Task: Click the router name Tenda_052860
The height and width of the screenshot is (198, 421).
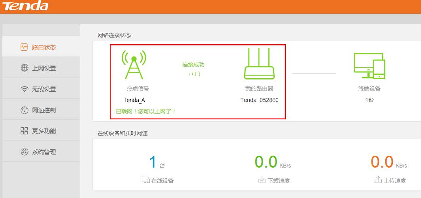Action: click(259, 100)
